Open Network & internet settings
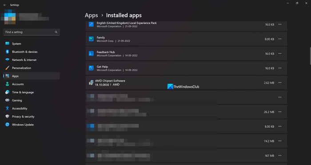 coord(32,60)
